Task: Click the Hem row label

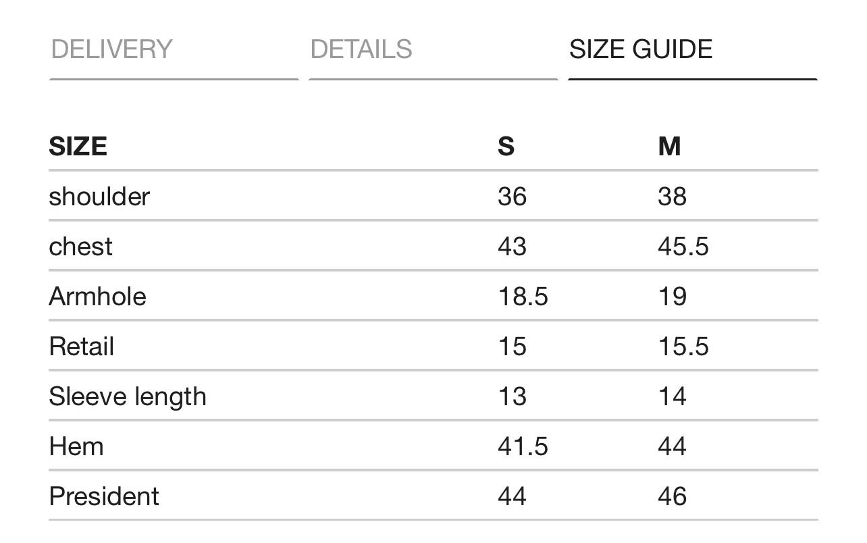Action: [76, 446]
